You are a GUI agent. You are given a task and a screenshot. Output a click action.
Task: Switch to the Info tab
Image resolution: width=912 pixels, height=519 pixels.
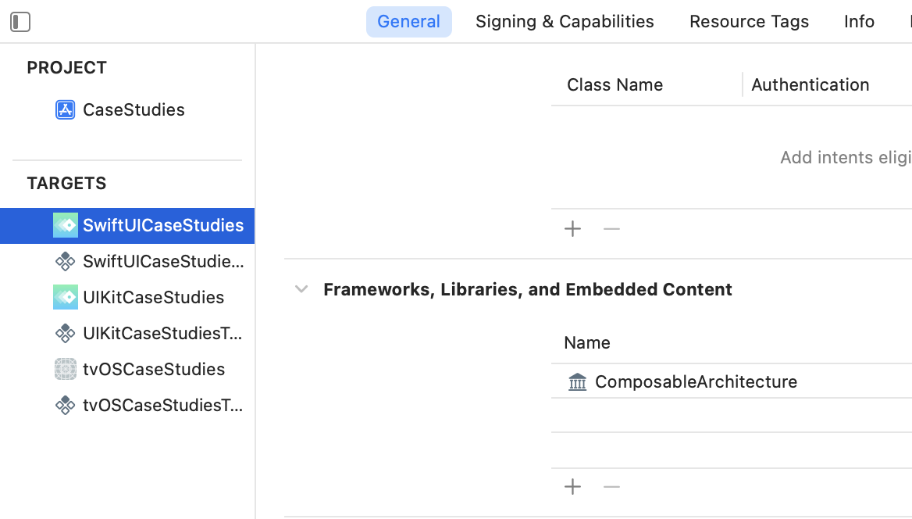[859, 22]
